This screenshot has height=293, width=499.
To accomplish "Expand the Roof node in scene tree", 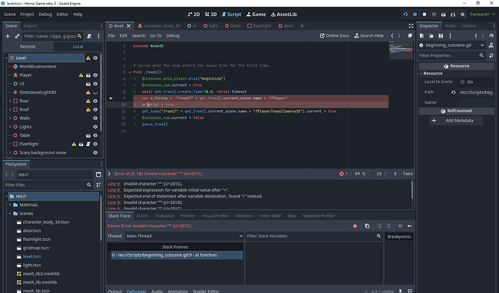I will 10,109.
